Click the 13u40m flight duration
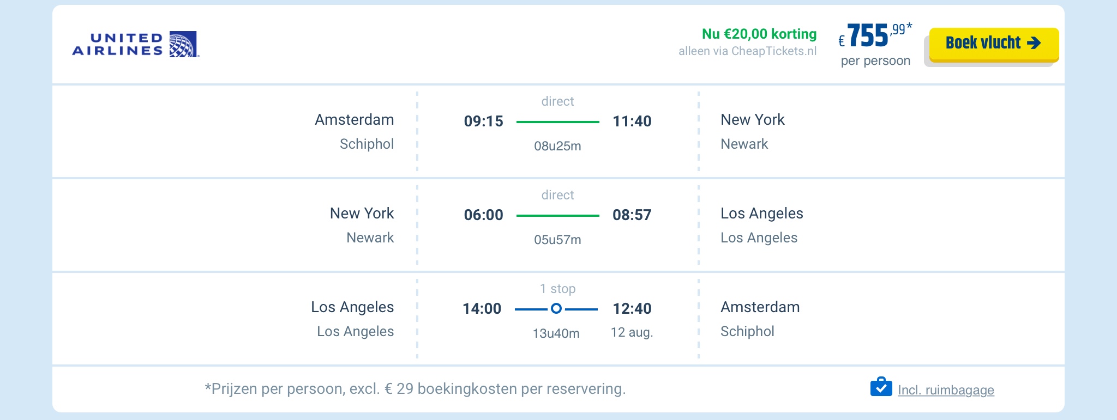 [x=556, y=333]
